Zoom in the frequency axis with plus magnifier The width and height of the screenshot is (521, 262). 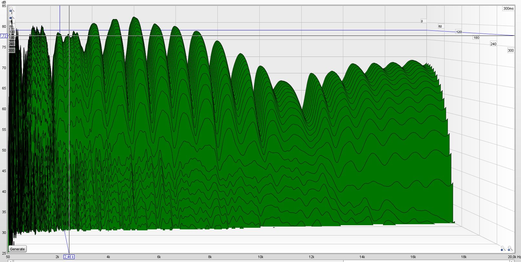(510, 248)
